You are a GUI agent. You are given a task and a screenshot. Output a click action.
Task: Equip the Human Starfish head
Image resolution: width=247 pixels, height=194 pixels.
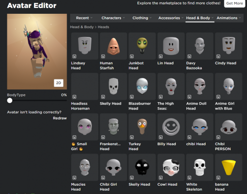tap(113, 46)
